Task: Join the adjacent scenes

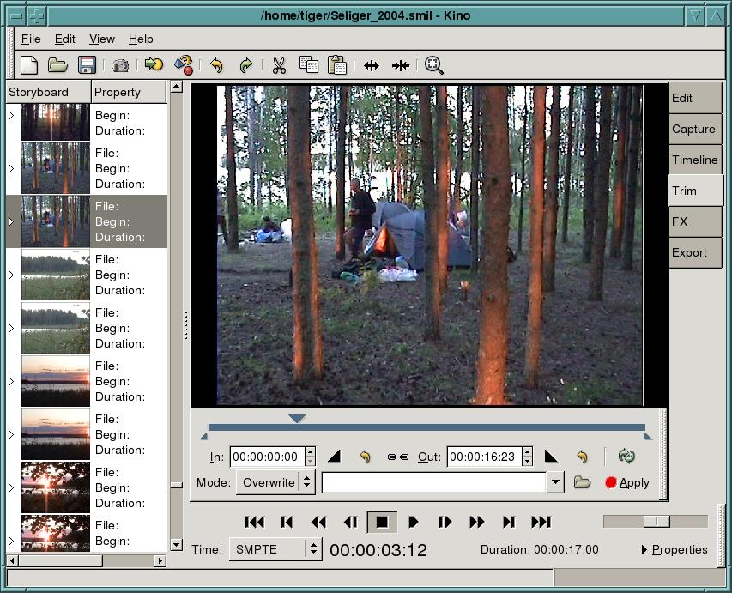Action: pyautogui.click(x=401, y=65)
